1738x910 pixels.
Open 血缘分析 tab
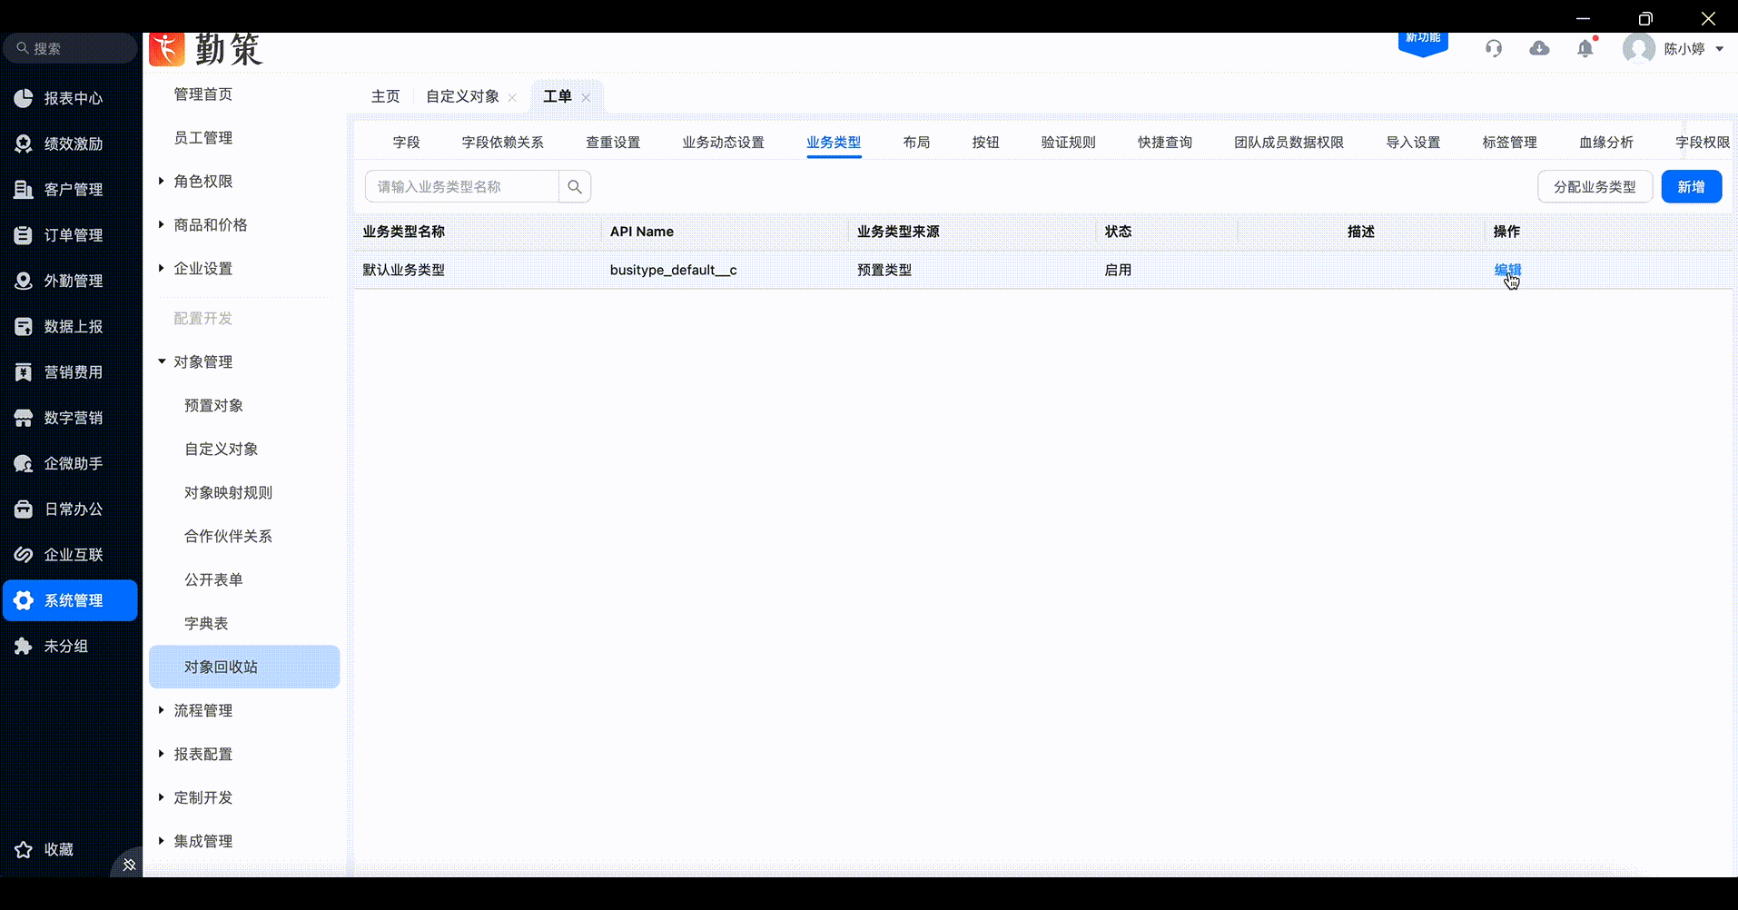tap(1605, 143)
